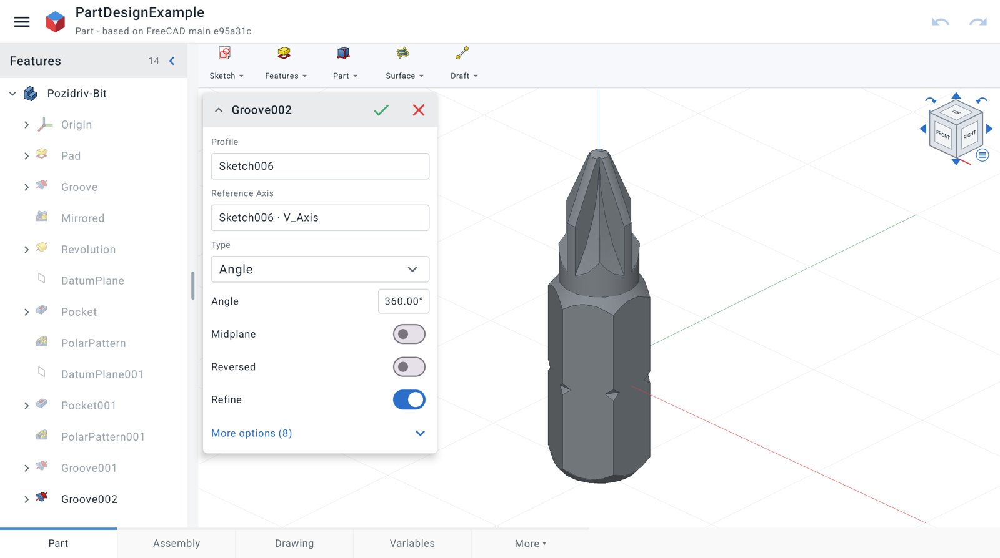Disable the Refine switch
The height and width of the screenshot is (558, 1000).
(x=409, y=399)
